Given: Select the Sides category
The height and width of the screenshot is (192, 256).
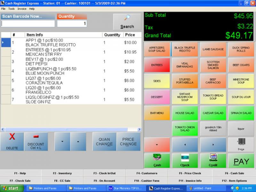Looking at the screenshot, I should 157,81.
